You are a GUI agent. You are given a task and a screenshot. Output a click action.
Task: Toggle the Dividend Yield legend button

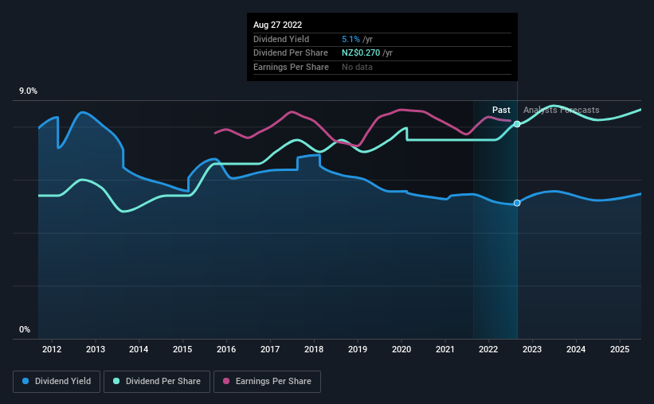coord(57,382)
